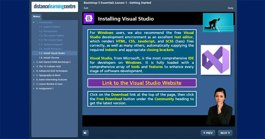Screen dimensions: 265x139
Task: Click the Visual Studio logo image
Action: click(x=215, y=60)
